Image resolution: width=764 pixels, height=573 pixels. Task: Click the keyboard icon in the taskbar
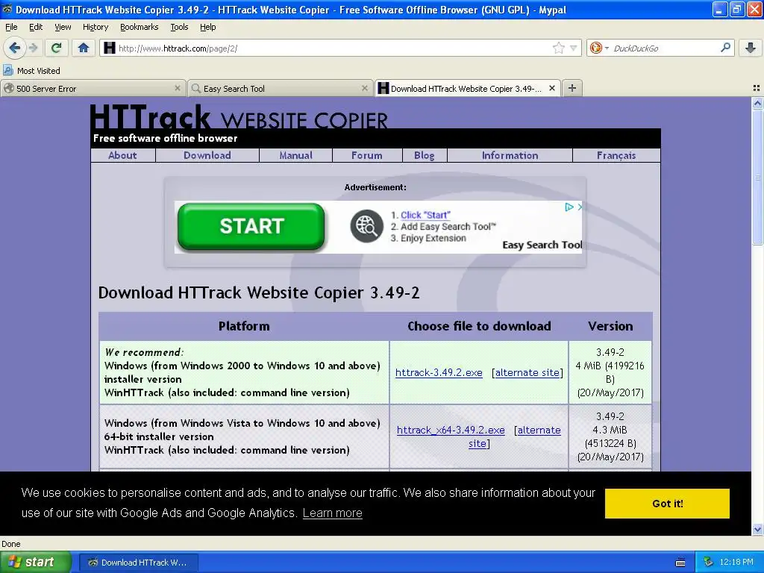(x=680, y=563)
